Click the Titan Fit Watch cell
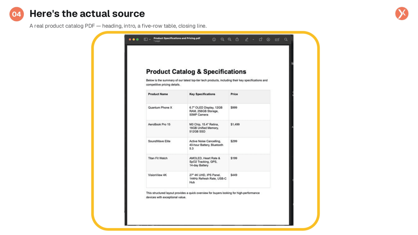This screenshot has height=235, width=418. click(167, 162)
